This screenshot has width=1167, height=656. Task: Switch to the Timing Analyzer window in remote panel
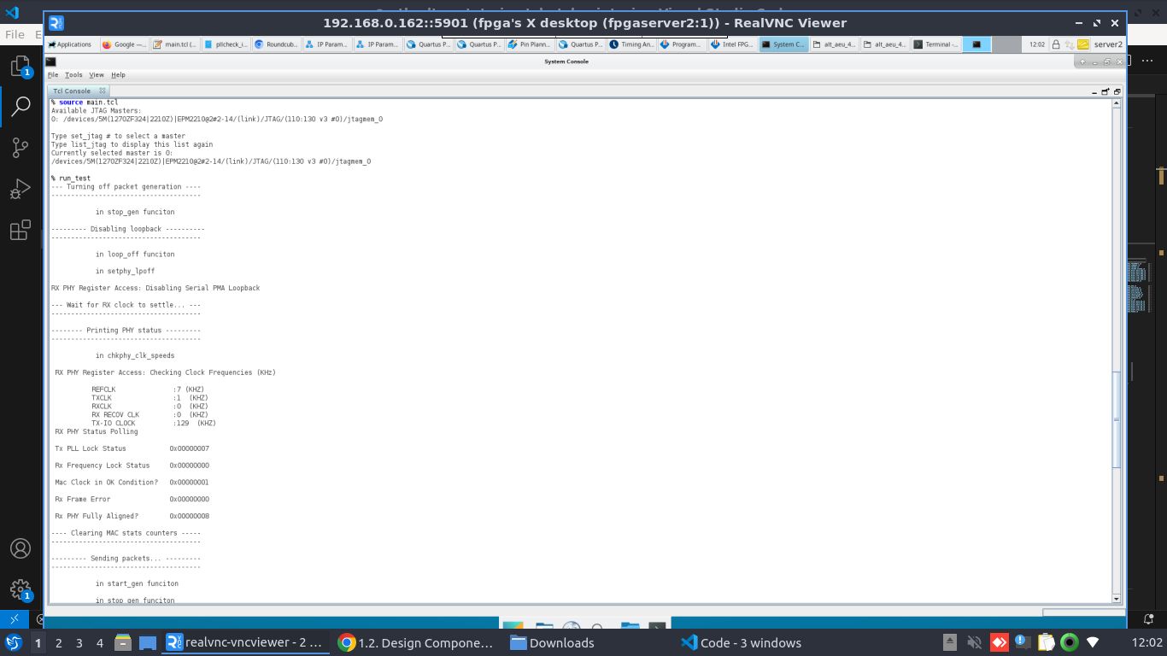click(631, 44)
